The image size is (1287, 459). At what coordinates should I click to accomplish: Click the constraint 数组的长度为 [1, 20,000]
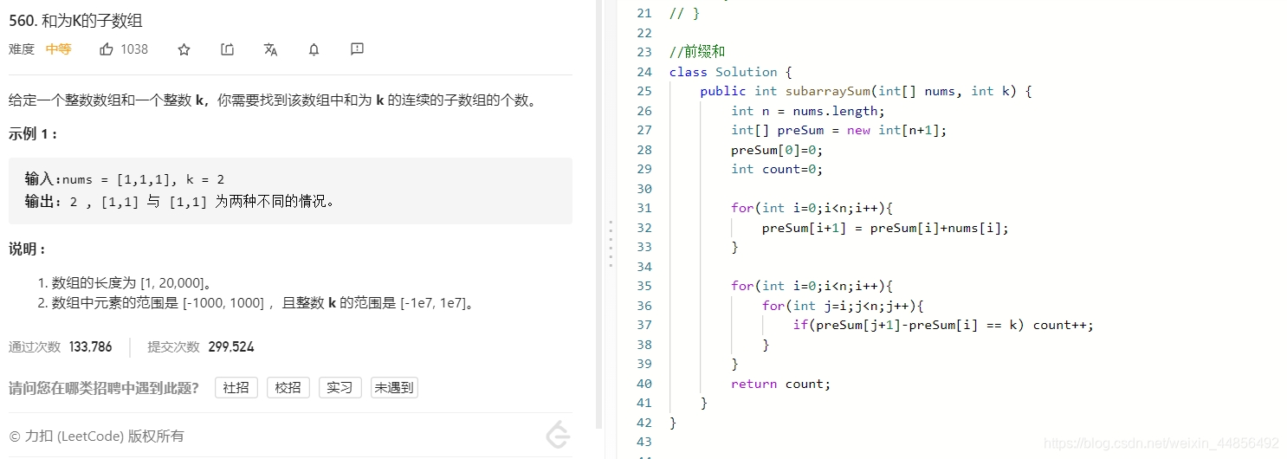[x=133, y=283]
